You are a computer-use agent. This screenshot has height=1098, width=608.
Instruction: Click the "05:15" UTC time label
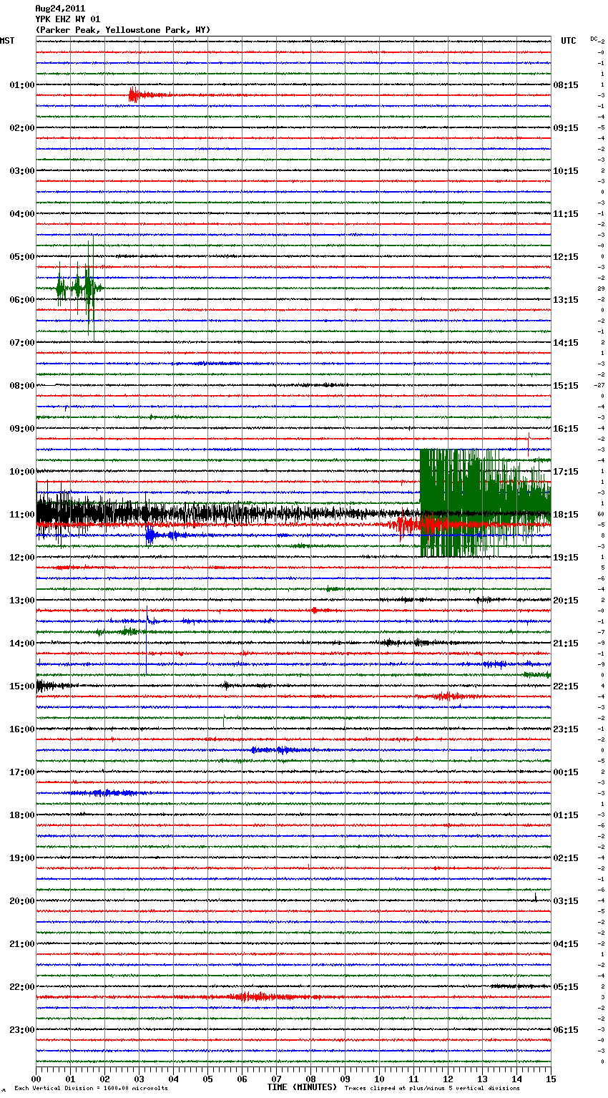(x=566, y=987)
